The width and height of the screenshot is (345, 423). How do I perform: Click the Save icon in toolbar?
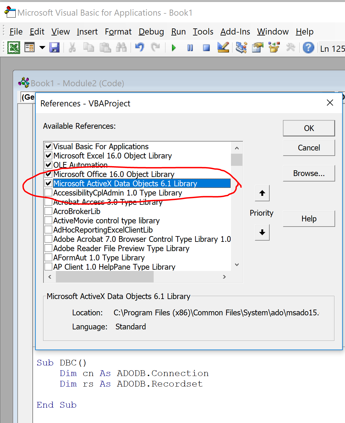click(x=54, y=48)
